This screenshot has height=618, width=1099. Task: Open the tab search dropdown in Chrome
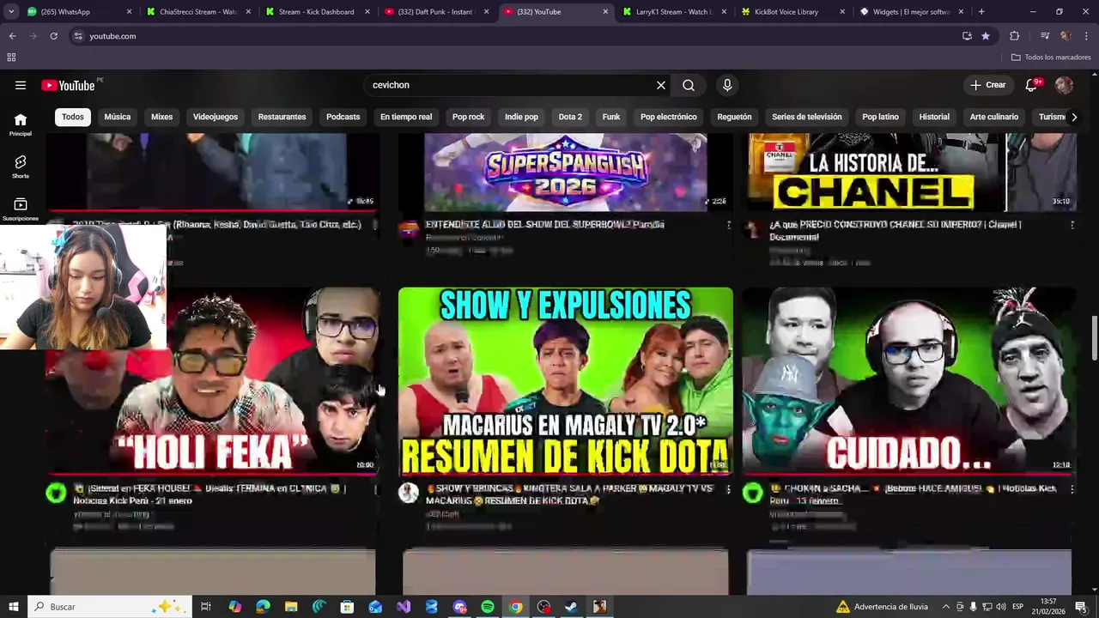[x=11, y=12]
